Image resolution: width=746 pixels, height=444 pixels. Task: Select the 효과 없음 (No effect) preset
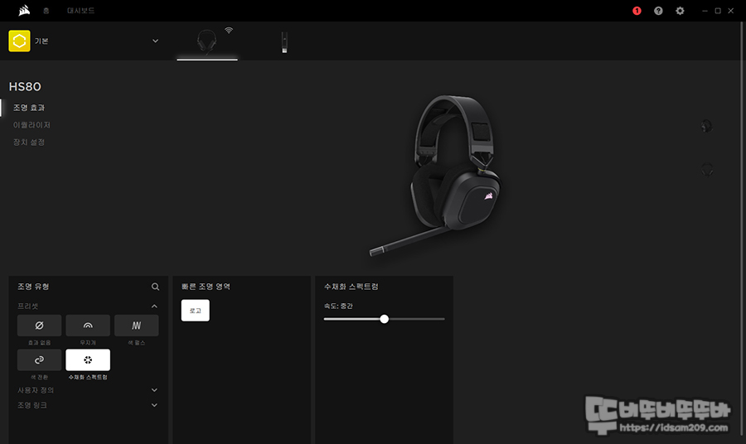click(40, 326)
